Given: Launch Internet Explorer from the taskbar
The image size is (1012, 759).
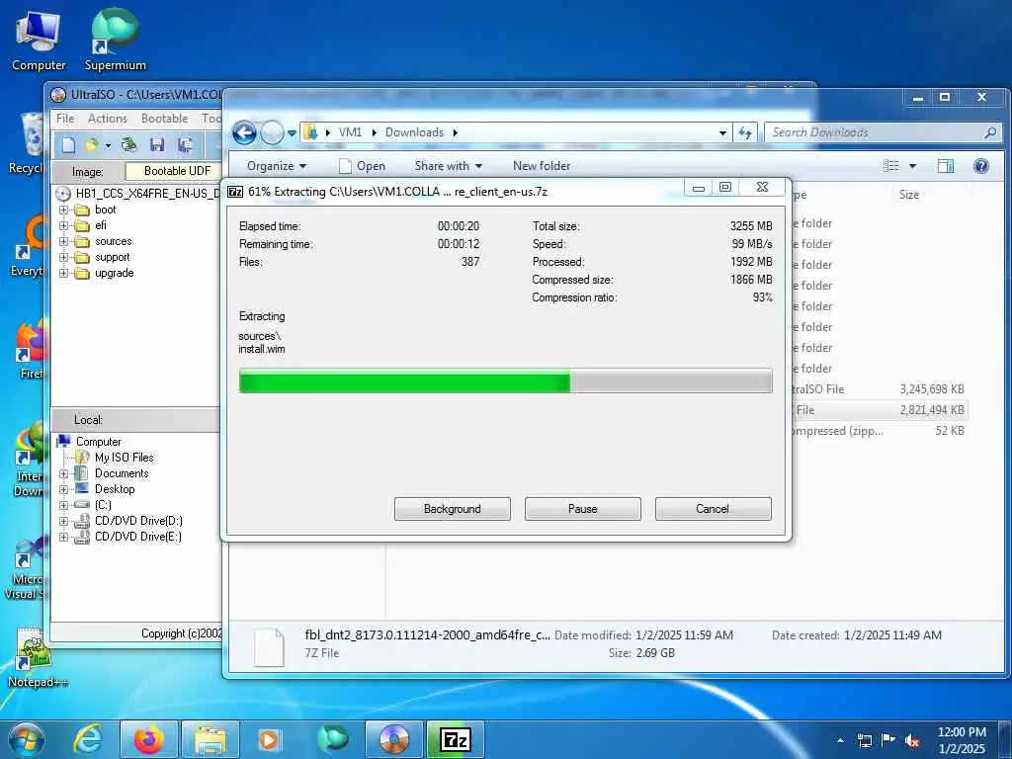Looking at the screenshot, I should pyautogui.click(x=88, y=739).
